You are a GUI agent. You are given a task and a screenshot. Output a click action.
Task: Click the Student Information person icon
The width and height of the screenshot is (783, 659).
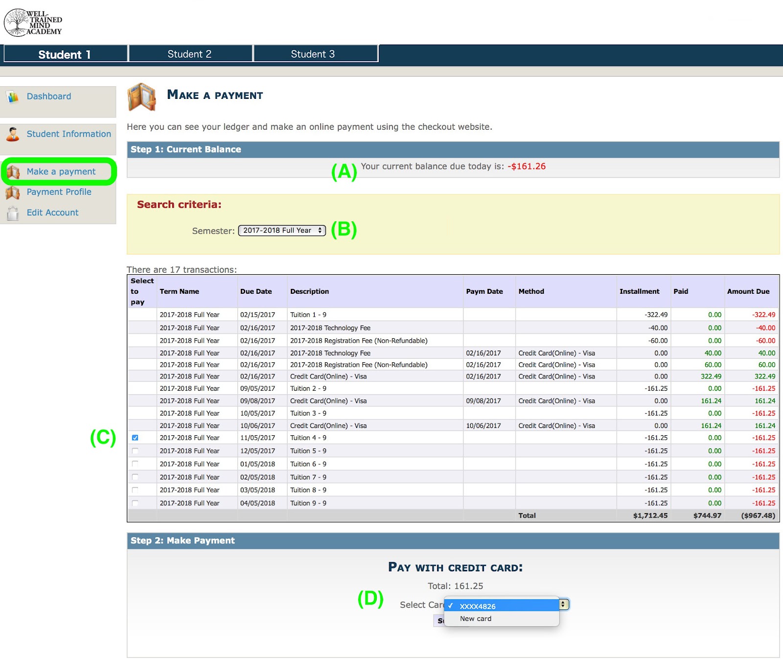(x=13, y=134)
